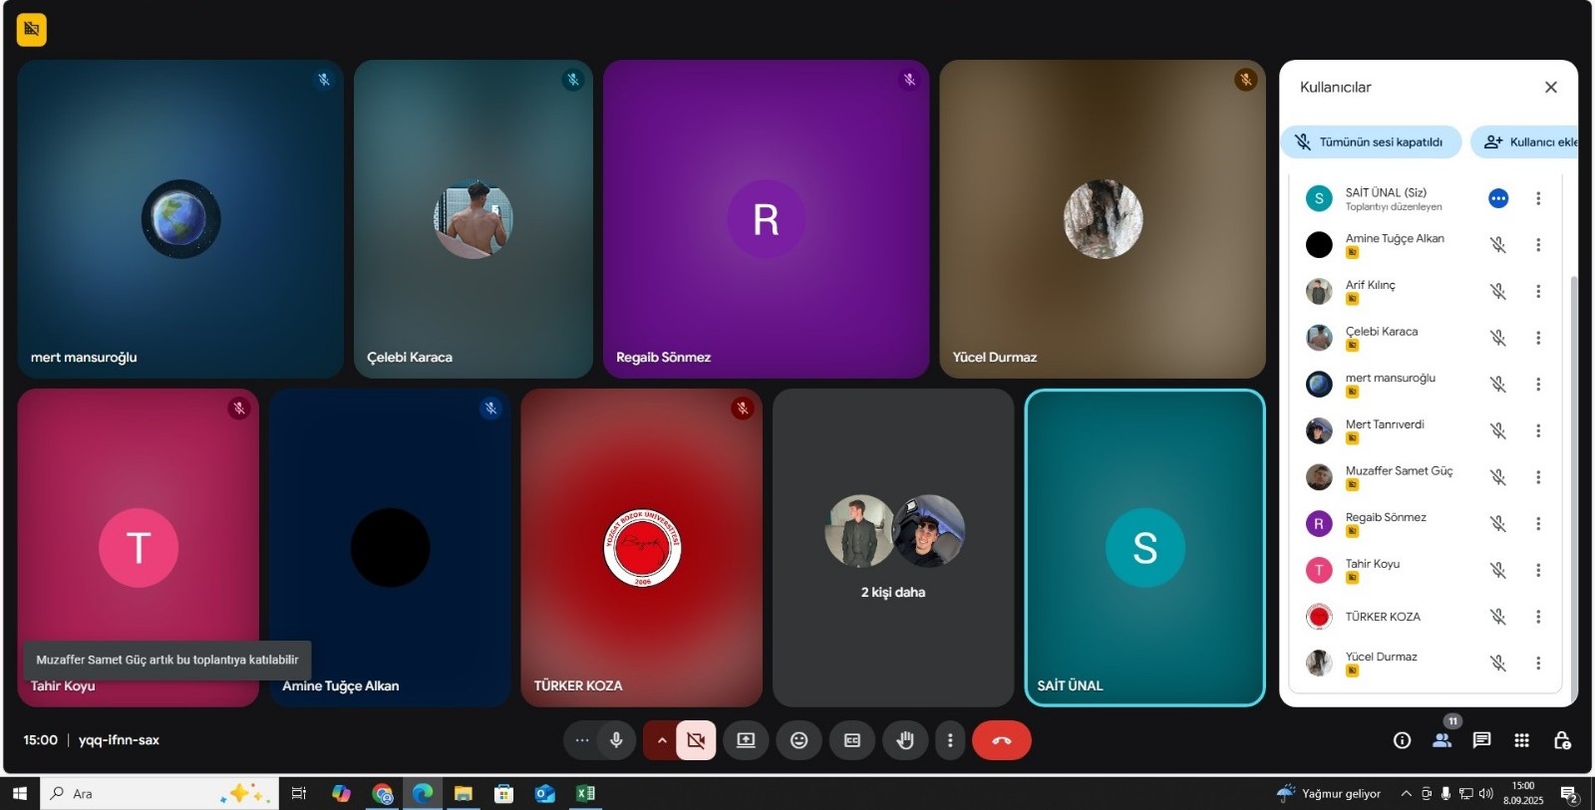Open options menu for Yücel Durmaz

1538,663
